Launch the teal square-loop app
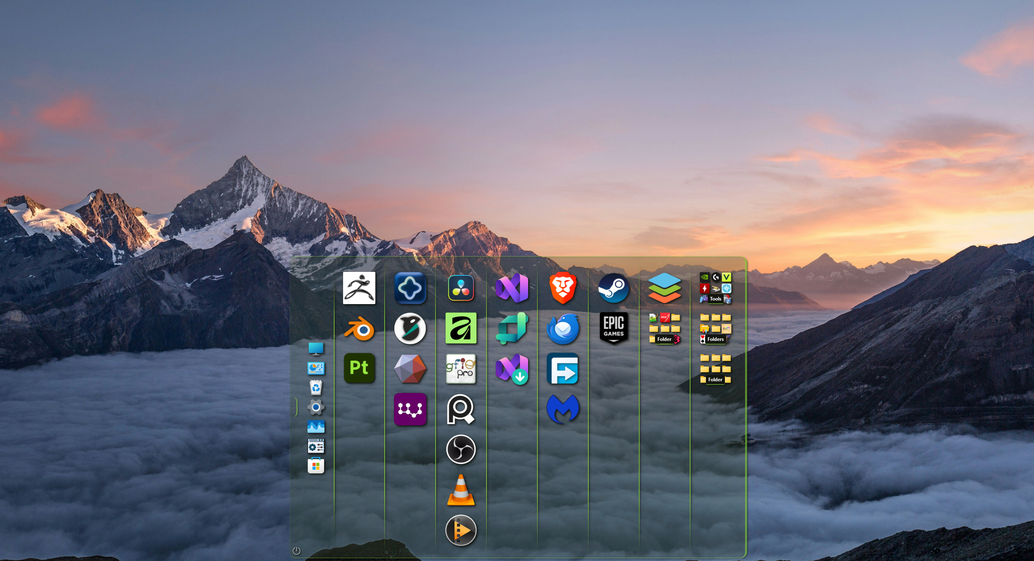This screenshot has width=1034, height=561. pos(512,328)
